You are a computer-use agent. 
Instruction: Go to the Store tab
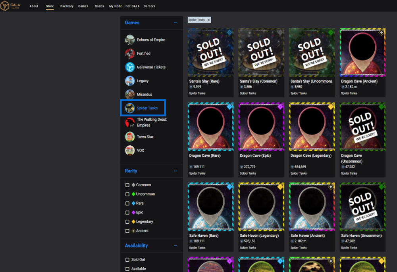(50, 6)
